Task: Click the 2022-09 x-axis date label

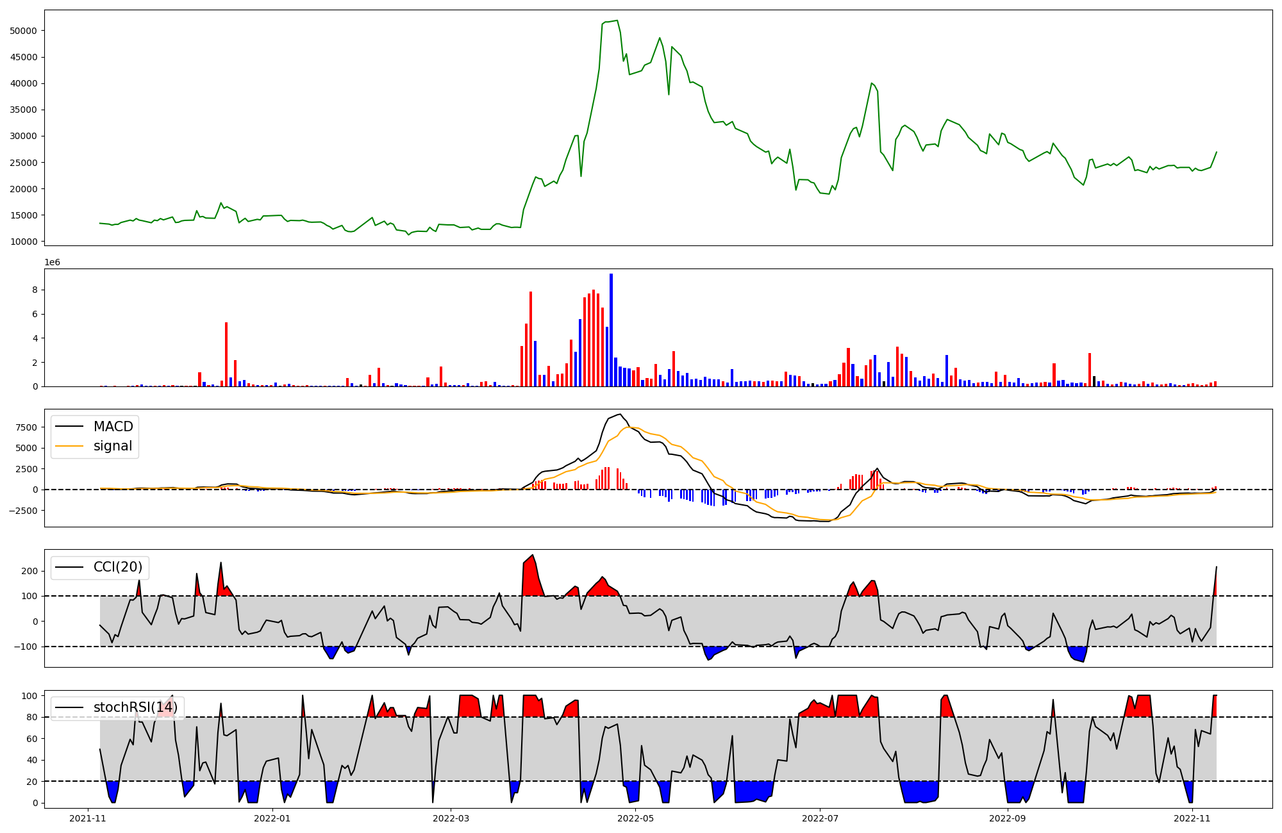Action: click(x=1007, y=818)
